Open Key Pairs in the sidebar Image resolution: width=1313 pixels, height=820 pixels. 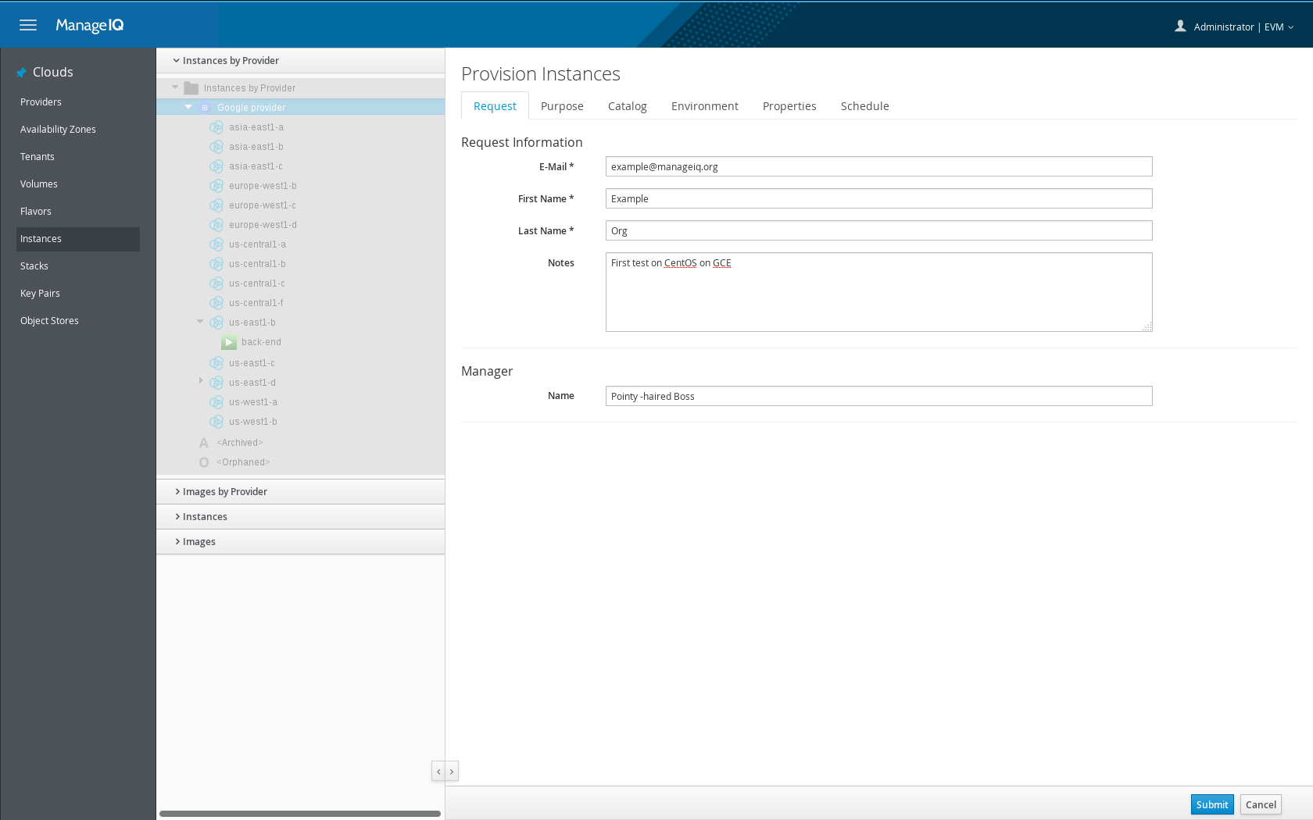tap(78, 294)
